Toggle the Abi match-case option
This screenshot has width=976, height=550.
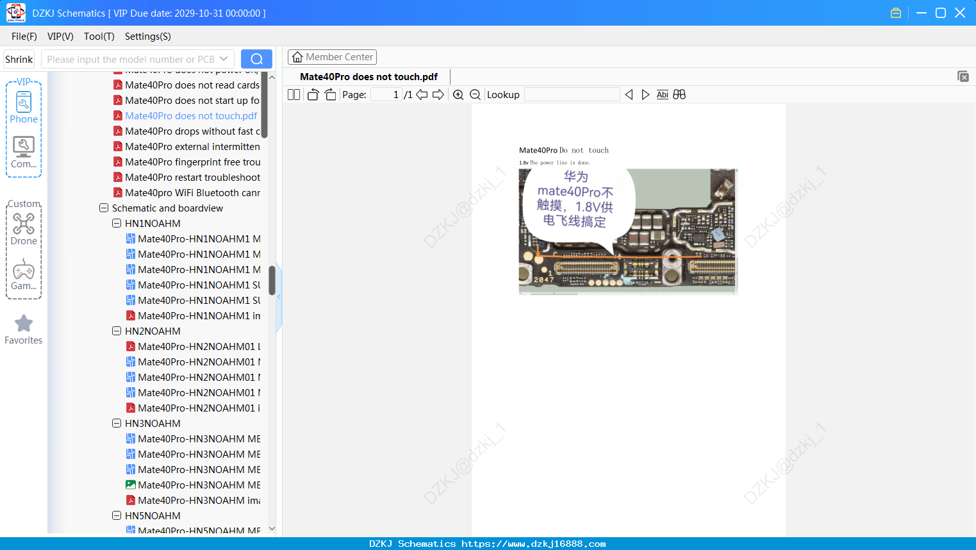[x=663, y=95]
